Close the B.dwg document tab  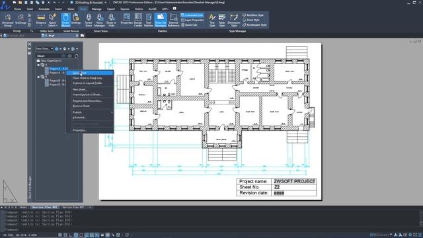click(x=77, y=35)
